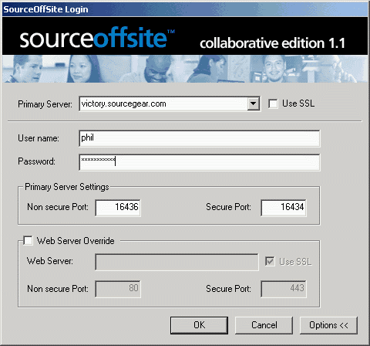Select the Primary Server Settings group label

(67, 187)
